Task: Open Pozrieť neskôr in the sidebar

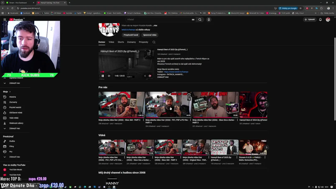Action: click(15, 107)
